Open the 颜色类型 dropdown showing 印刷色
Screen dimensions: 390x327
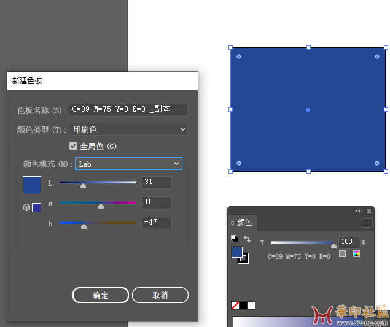129,129
